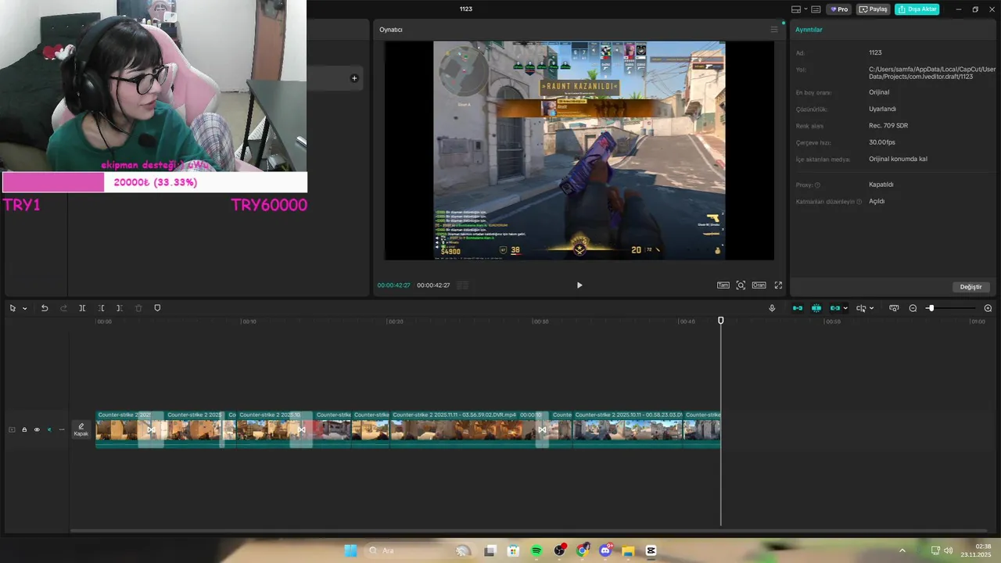Viewport: 1001px width, 563px height.
Task: Redo the last undone edit
Action: pyautogui.click(x=63, y=308)
